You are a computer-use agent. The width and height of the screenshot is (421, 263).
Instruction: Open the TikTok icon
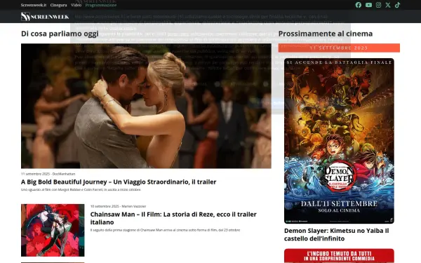point(397,5)
